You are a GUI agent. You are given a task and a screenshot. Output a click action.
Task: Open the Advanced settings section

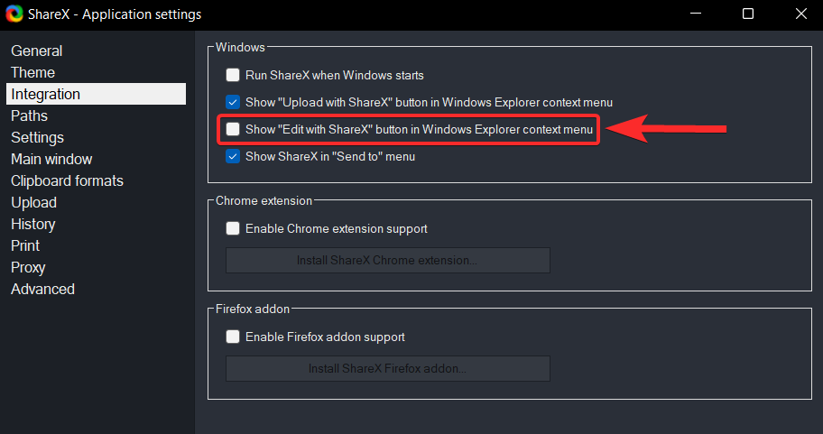(x=42, y=289)
